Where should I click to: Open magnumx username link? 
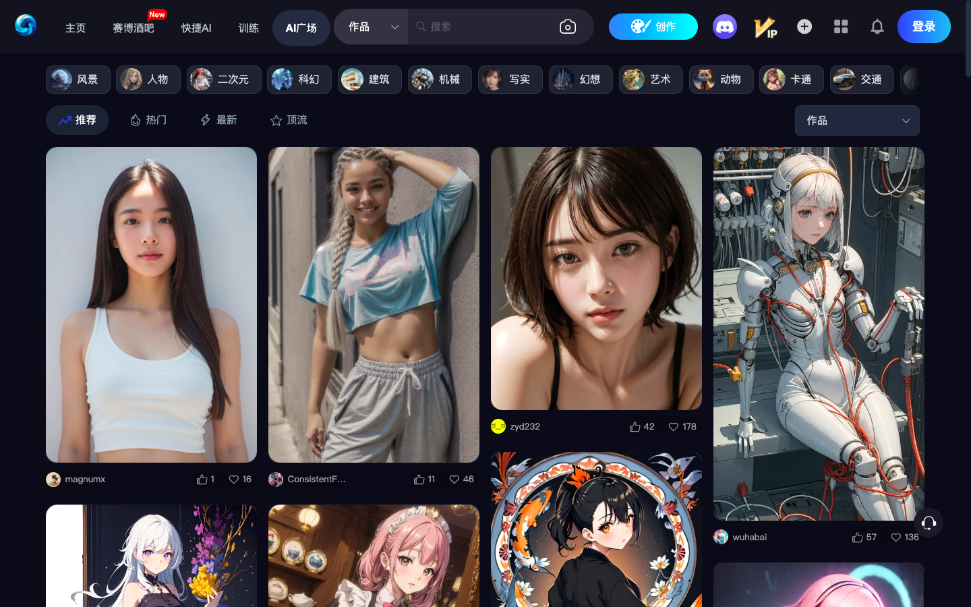(x=85, y=479)
